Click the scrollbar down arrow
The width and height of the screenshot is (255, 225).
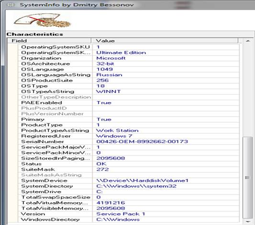(x=248, y=221)
